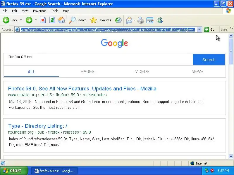Click the Links toolbar label
The width and height of the screenshot is (234, 175).
click(224, 29)
